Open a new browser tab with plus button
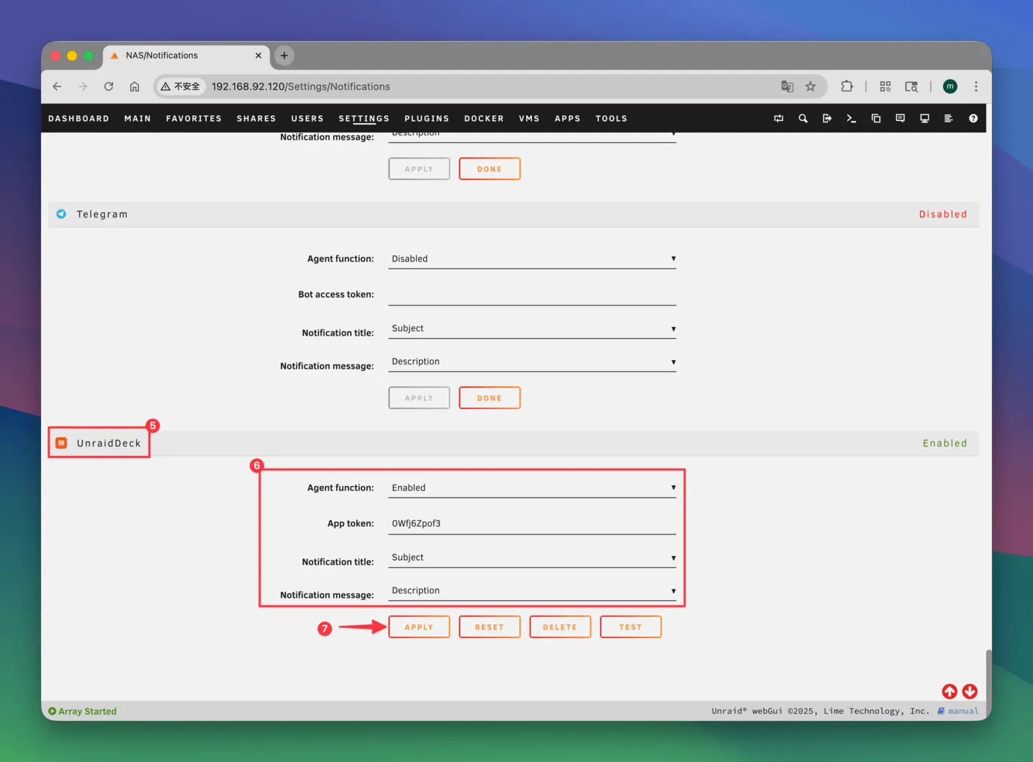Screen dimensions: 1033x762 pyautogui.click(x=284, y=55)
